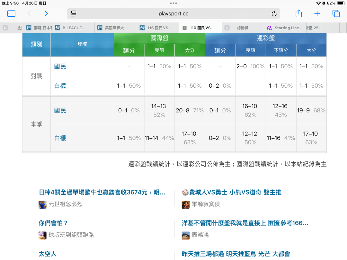Tap the playsport.cc address field
This screenshot has width=347, height=260.
173,13
